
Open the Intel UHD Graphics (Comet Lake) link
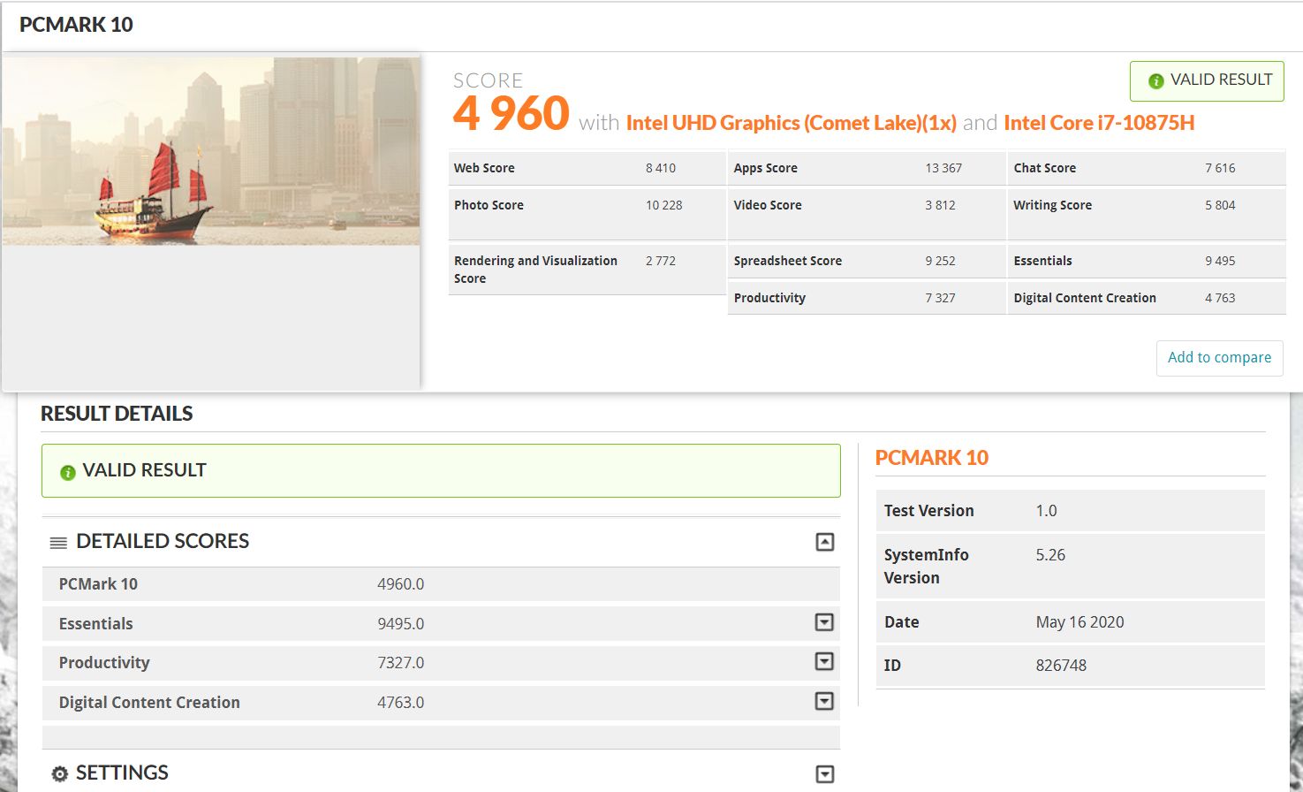[791, 123]
